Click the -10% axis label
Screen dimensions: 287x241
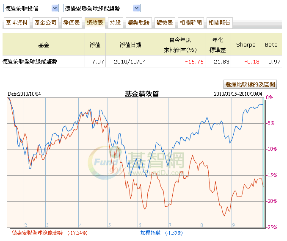coord(271,149)
